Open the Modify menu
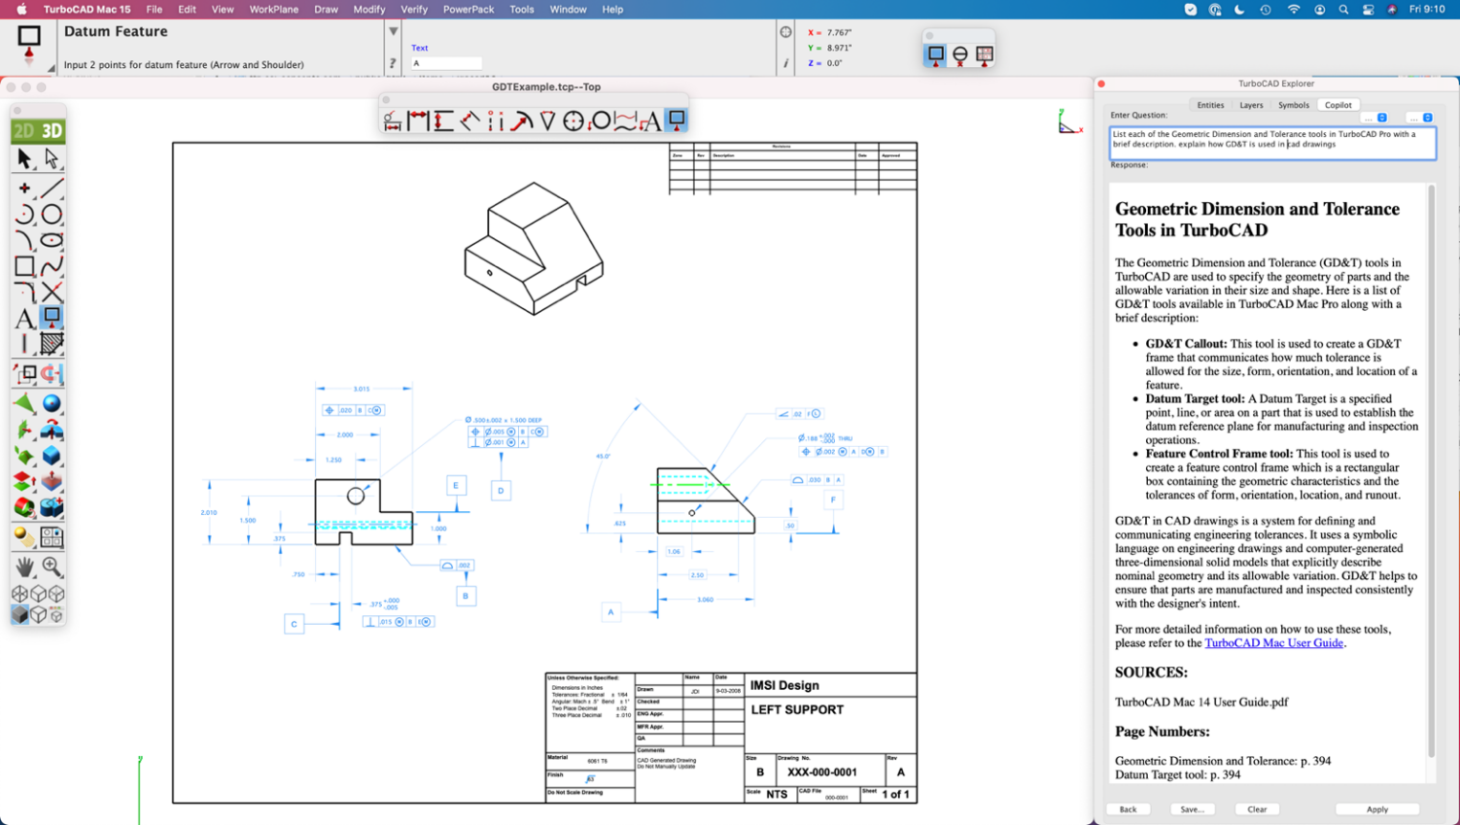Screen dimensions: 1460x825 pyautogui.click(x=369, y=10)
